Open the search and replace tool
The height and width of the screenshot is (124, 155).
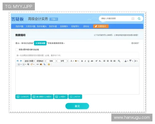pyautogui.click(x=119, y=61)
